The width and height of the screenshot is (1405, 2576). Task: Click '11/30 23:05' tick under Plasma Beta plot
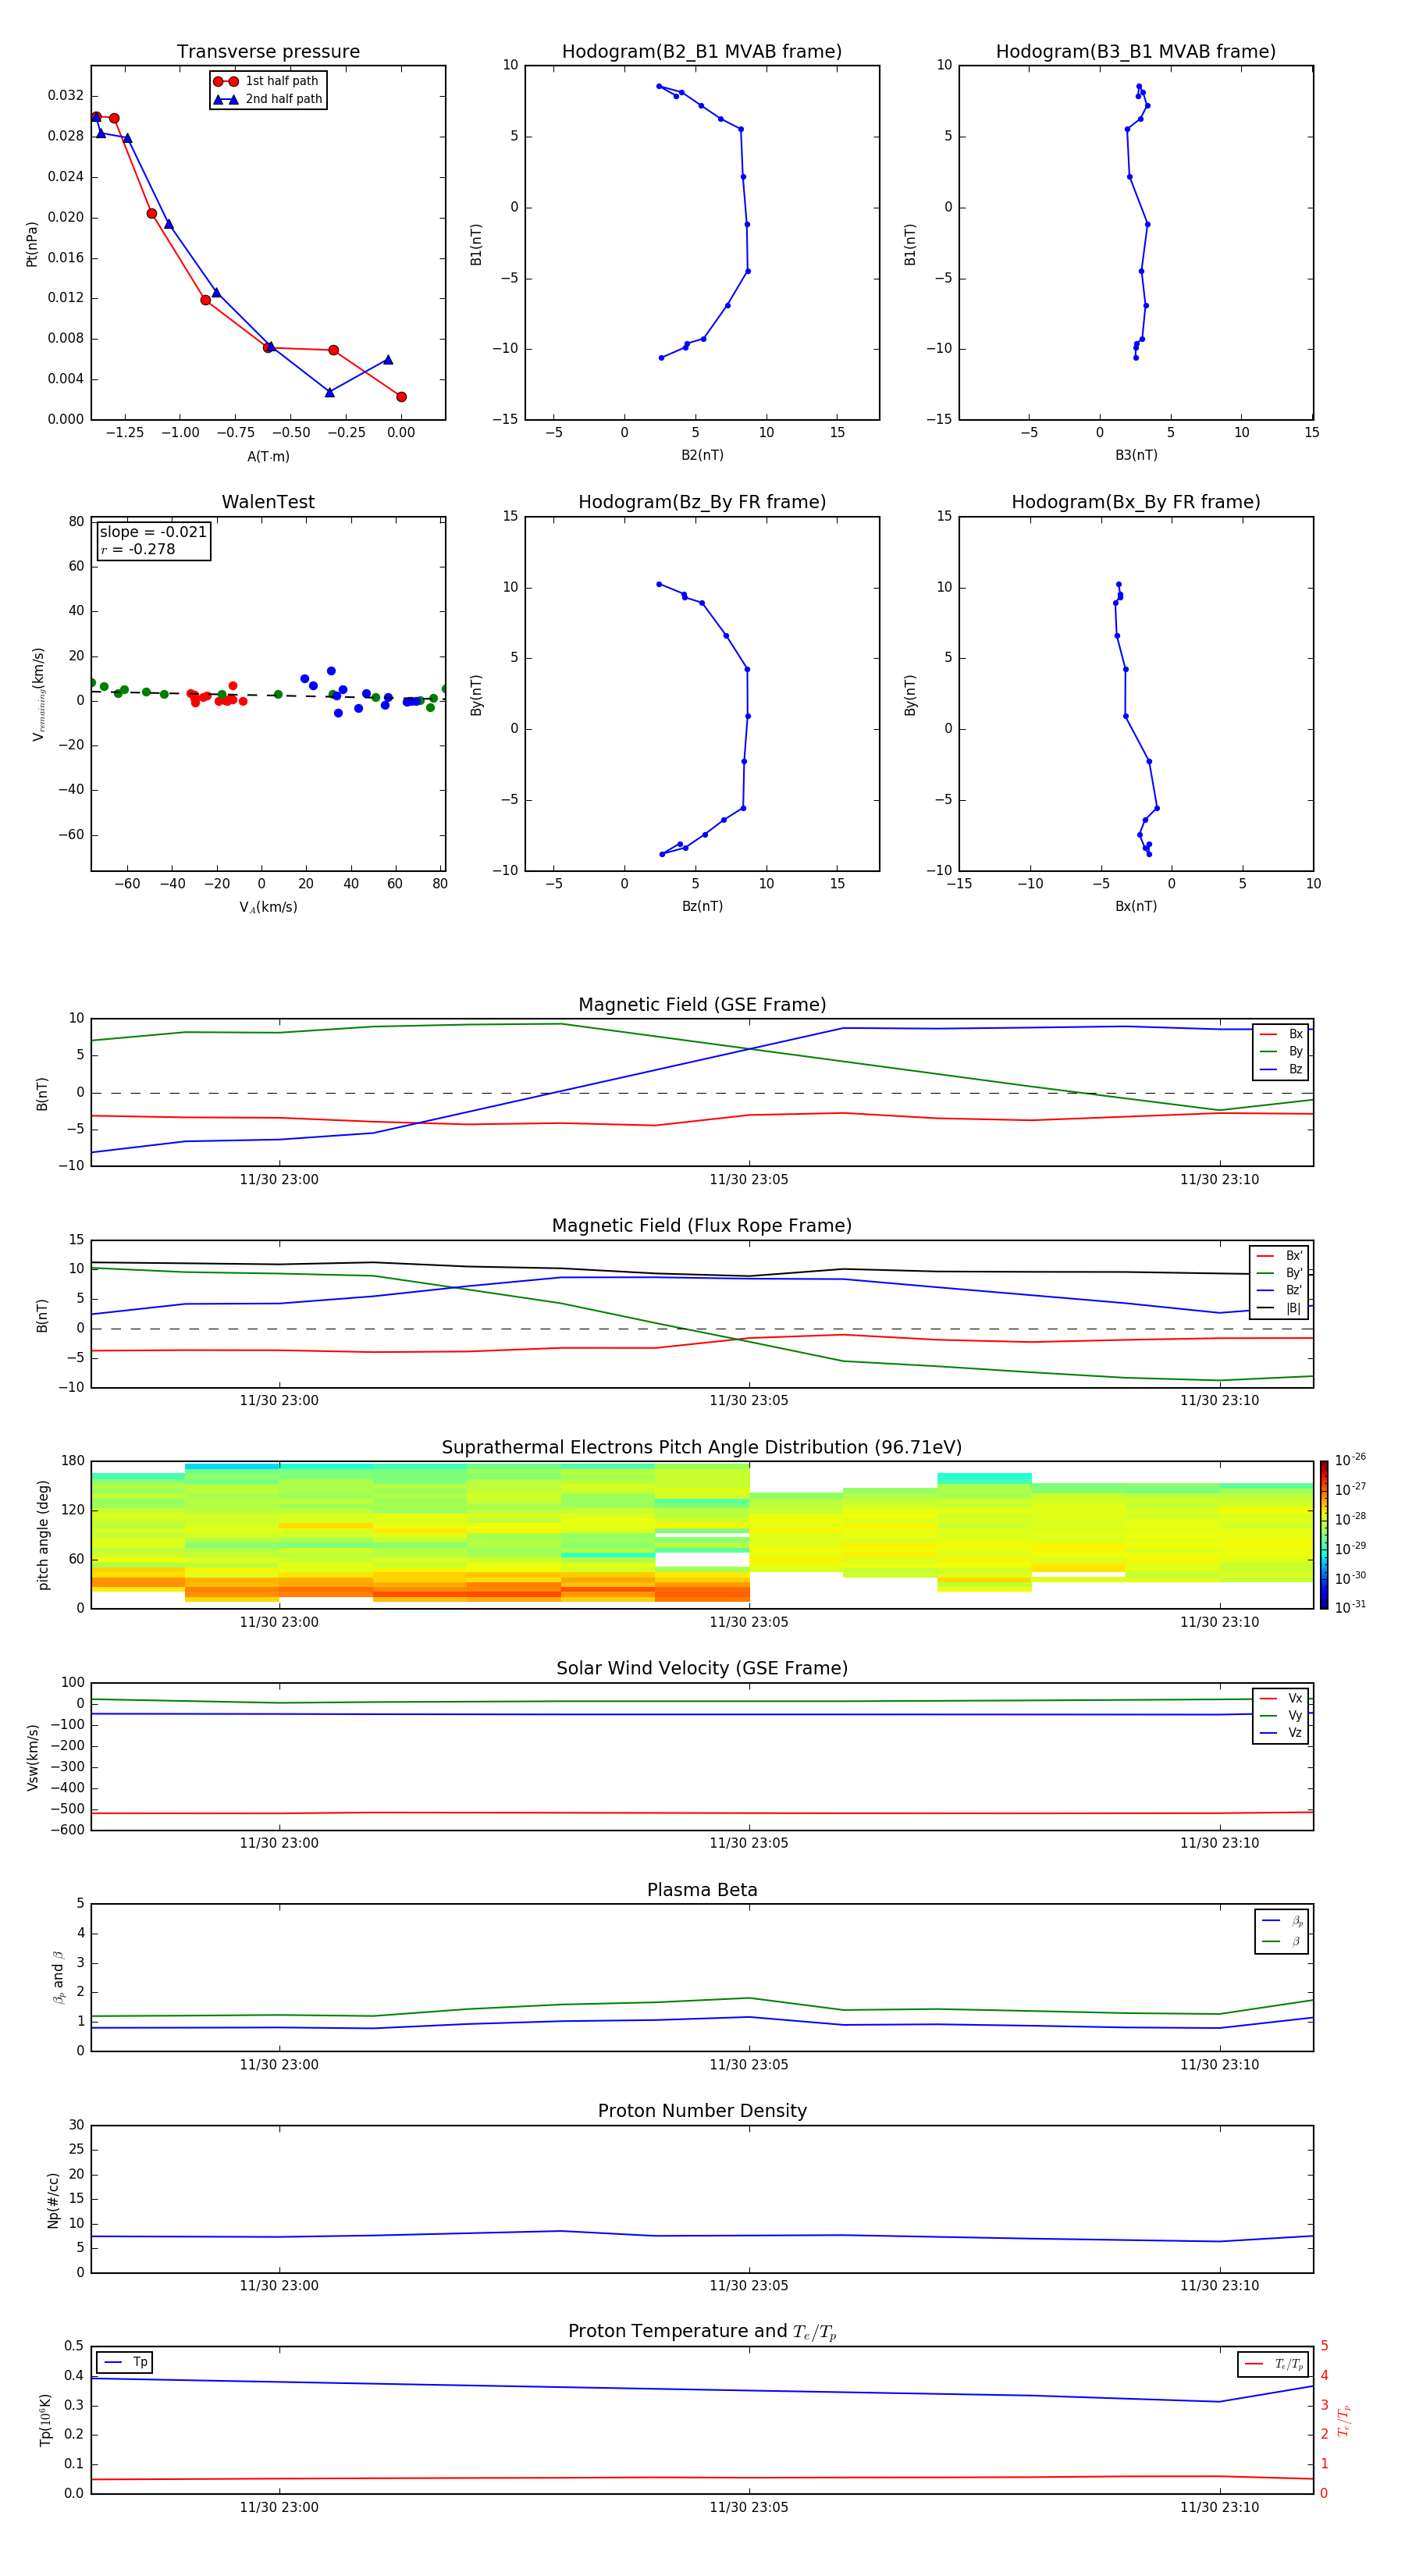click(749, 2065)
